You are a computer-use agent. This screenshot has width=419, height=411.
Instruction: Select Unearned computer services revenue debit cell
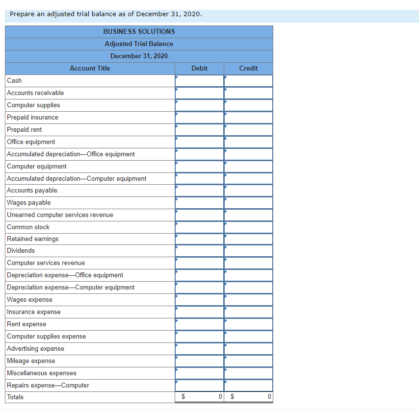tap(199, 216)
